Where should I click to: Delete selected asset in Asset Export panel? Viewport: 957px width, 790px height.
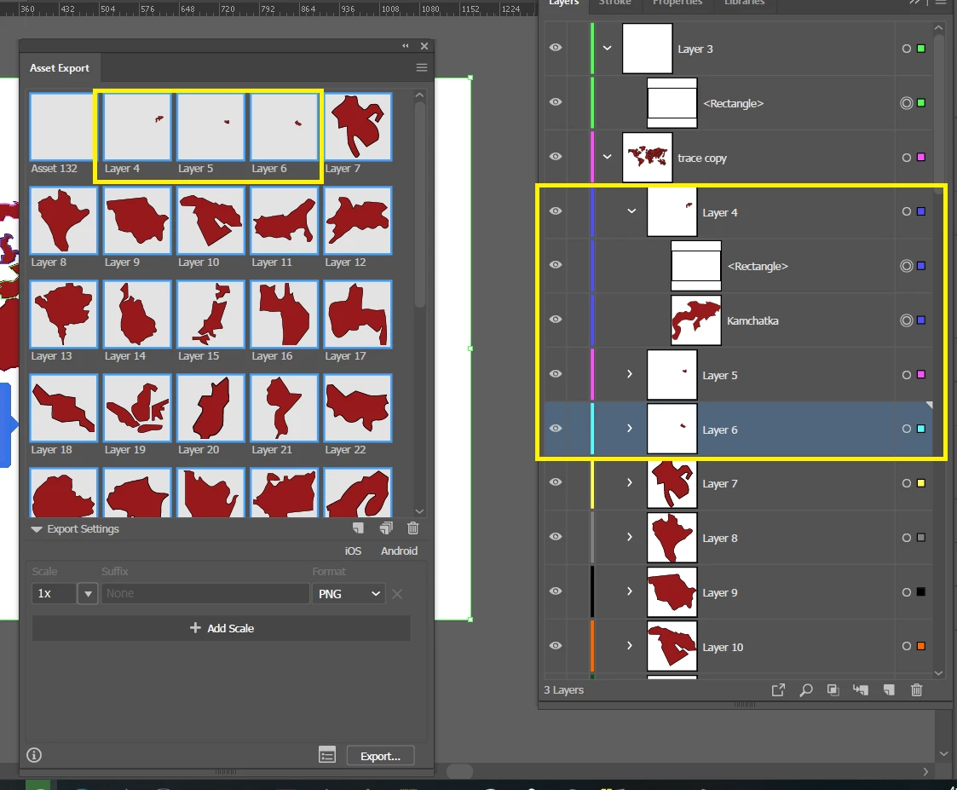point(413,528)
